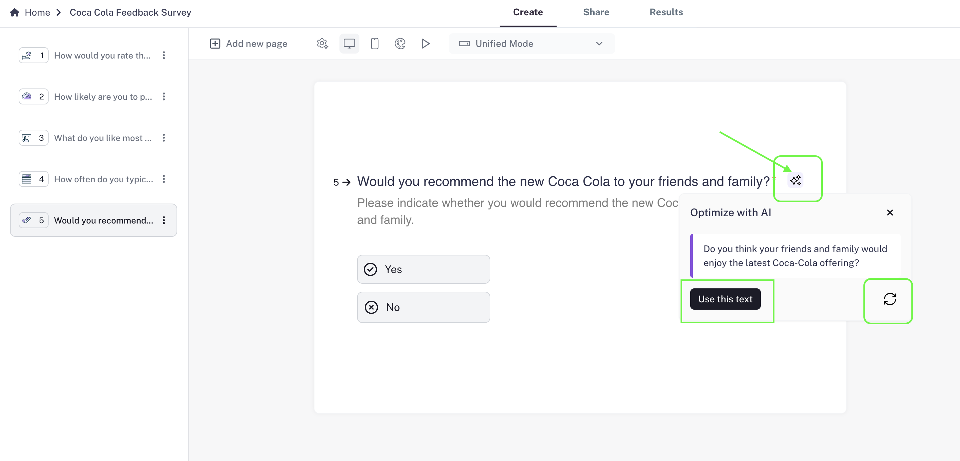Click Add new page
This screenshot has height=461, width=960.
tap(249, 44)
